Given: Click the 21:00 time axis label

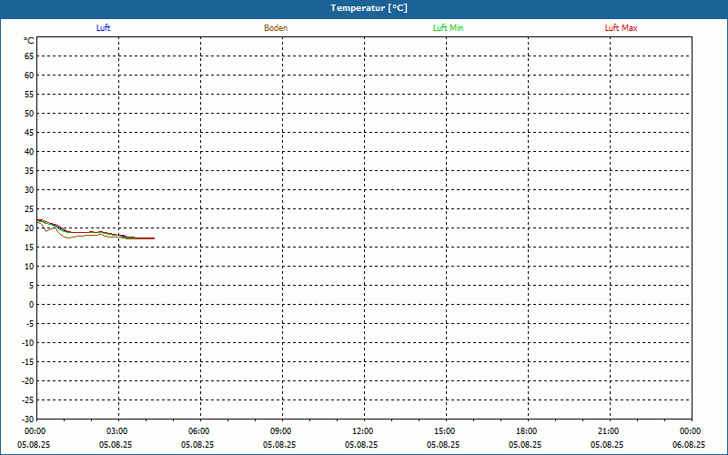Looking at the screenshot, I should point(610,431).
